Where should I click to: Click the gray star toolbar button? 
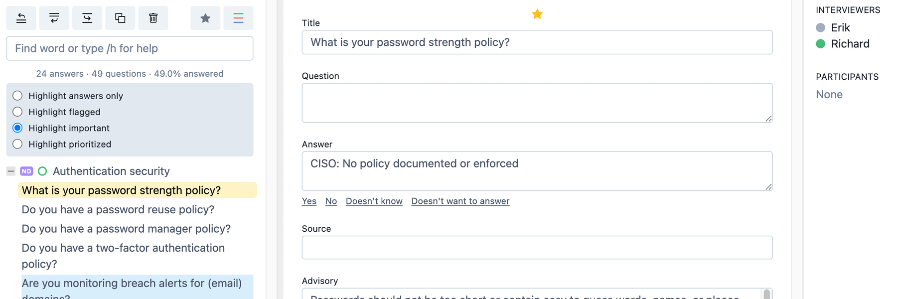pyautogui.click(x=205, y=18)
